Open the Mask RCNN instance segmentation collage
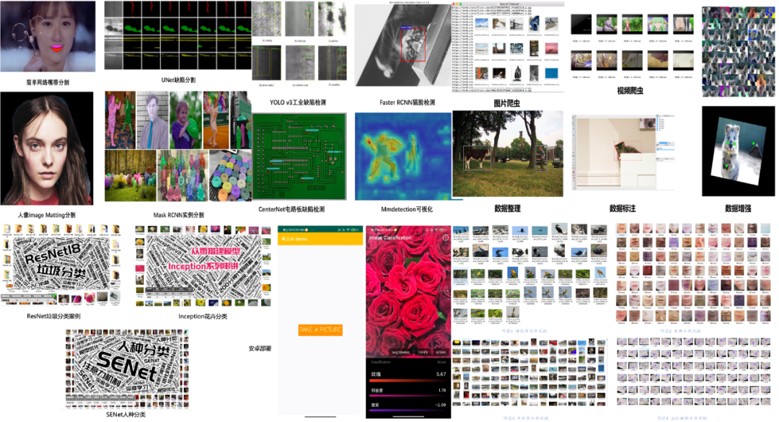Viewport: 779px width, 422px height. point(178,146)
